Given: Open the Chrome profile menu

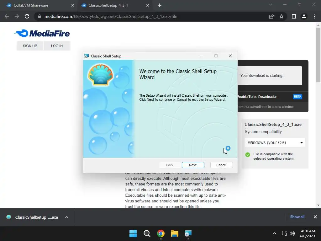Looking at the screenshot, I should [x=304, y=16].
